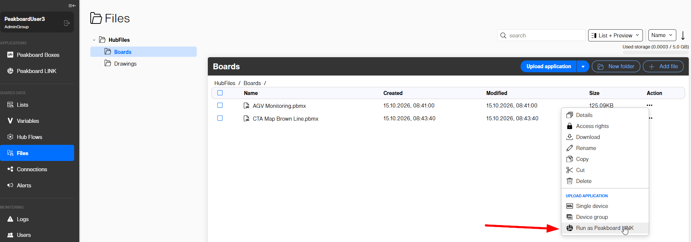Click the Name column header
The width and height of the screenshot is (691, 242).
pyautogui.click(x=251, y=93)
